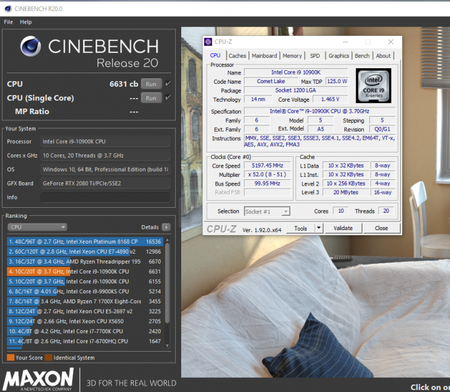Screen dimensions: 450x392
Task: Select ranking row Intel Core i9-9900KS
Action: [x=85, y=292]
